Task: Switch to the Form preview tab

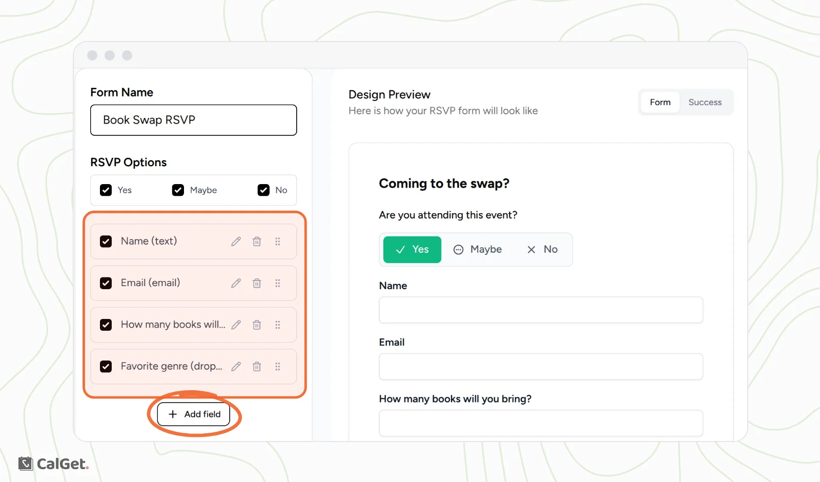Action: (660, 102)
